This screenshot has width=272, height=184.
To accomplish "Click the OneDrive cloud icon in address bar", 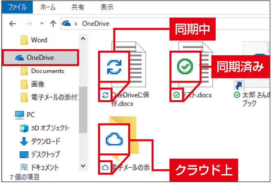I will [67, 23].
